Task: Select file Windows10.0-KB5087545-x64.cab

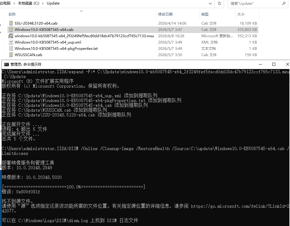Action: [44, 29]
